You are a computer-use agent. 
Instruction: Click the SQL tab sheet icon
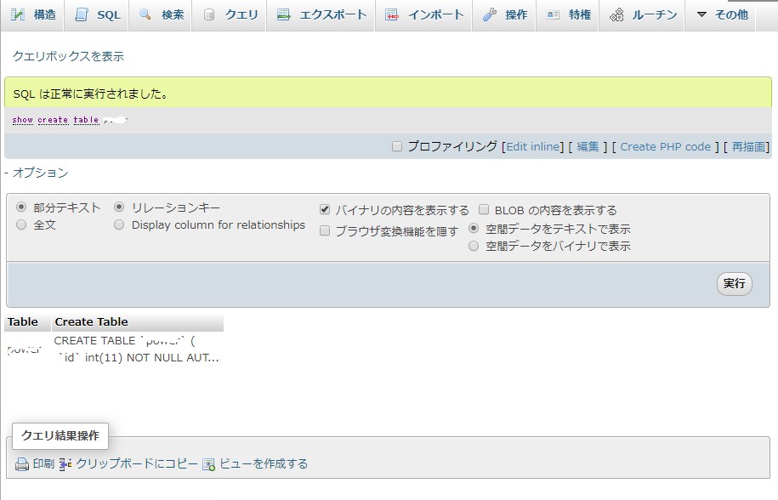[x=81, y=15]
